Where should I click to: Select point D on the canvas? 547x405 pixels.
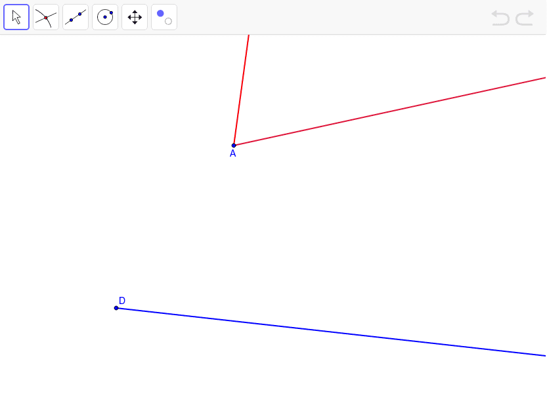click(117, 308)
